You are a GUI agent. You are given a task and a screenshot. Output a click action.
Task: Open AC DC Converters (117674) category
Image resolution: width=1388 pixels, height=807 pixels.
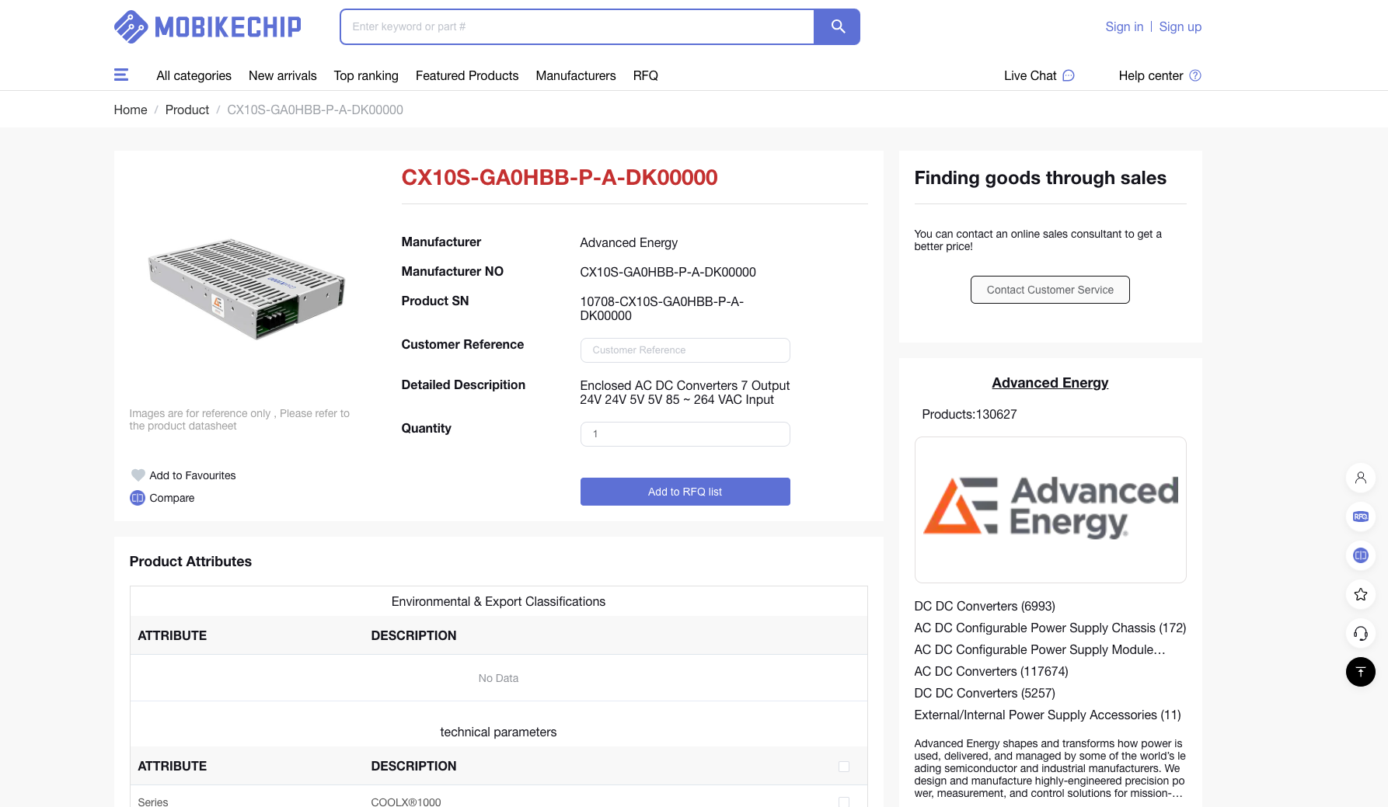coord(992,671)
